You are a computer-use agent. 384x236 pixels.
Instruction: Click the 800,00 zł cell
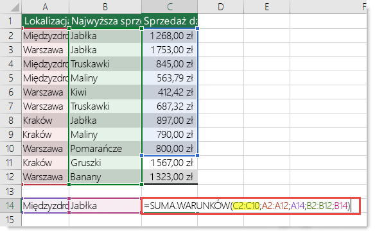click(170, 148)
